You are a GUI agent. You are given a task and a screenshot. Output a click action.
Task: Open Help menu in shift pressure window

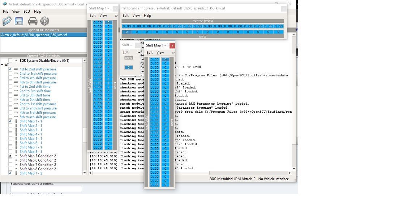(147, 16)
